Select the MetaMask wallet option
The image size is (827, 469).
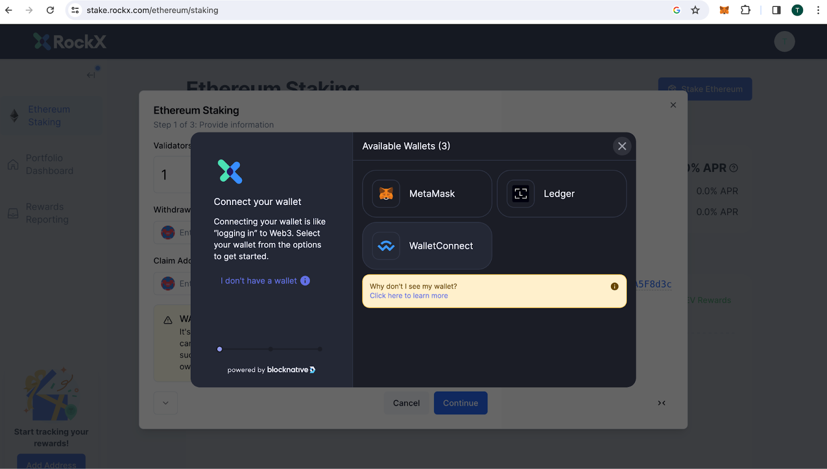[426, 194]
